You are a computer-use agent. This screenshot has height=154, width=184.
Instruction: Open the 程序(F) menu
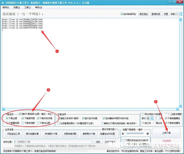6,7
